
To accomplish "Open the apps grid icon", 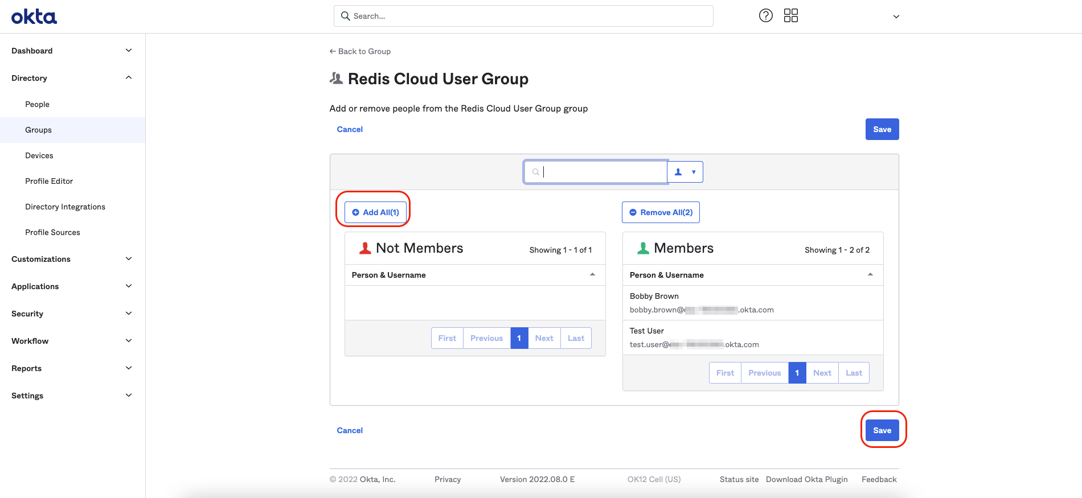I will [x=791, y=16].
